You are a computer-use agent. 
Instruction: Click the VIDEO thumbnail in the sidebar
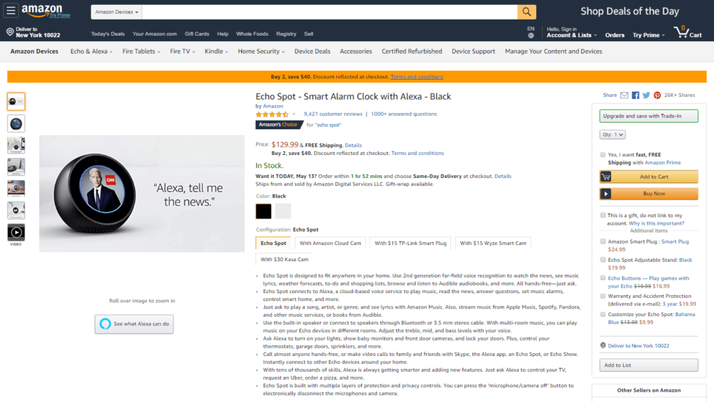15,232
